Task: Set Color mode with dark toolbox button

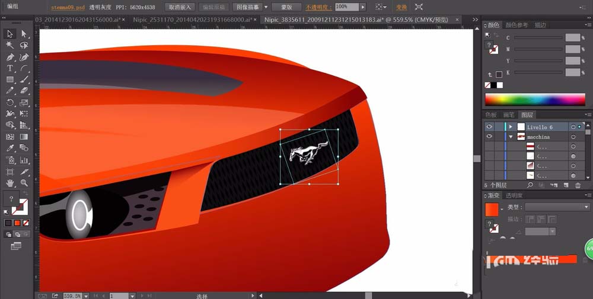Action: [8, 223]
